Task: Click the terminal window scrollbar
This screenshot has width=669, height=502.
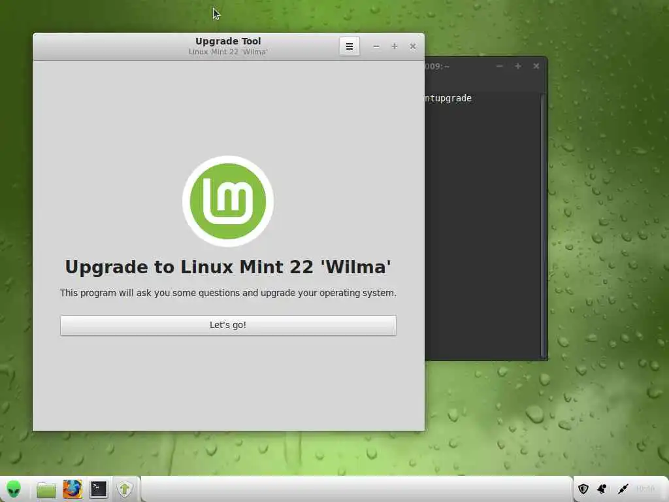Action: click(x=543, y=226)
